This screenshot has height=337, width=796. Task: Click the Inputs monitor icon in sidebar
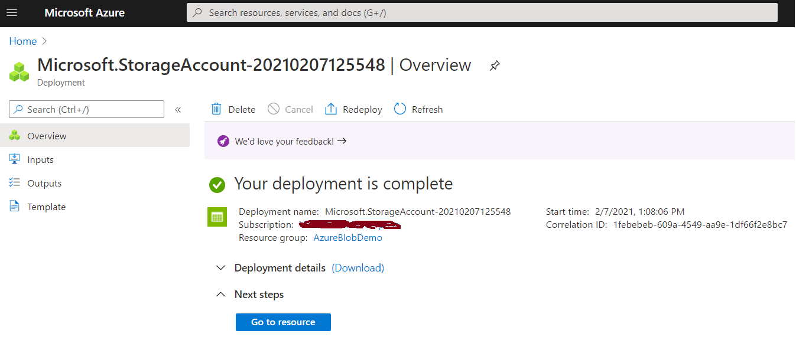(15, 159)
